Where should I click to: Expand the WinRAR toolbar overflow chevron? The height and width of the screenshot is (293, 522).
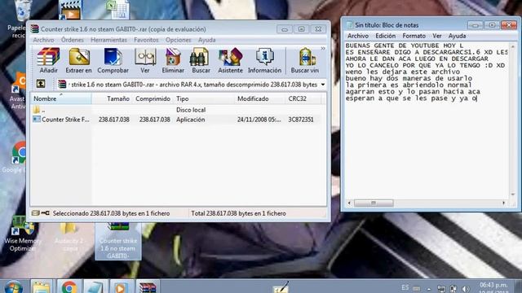point(323,49)
